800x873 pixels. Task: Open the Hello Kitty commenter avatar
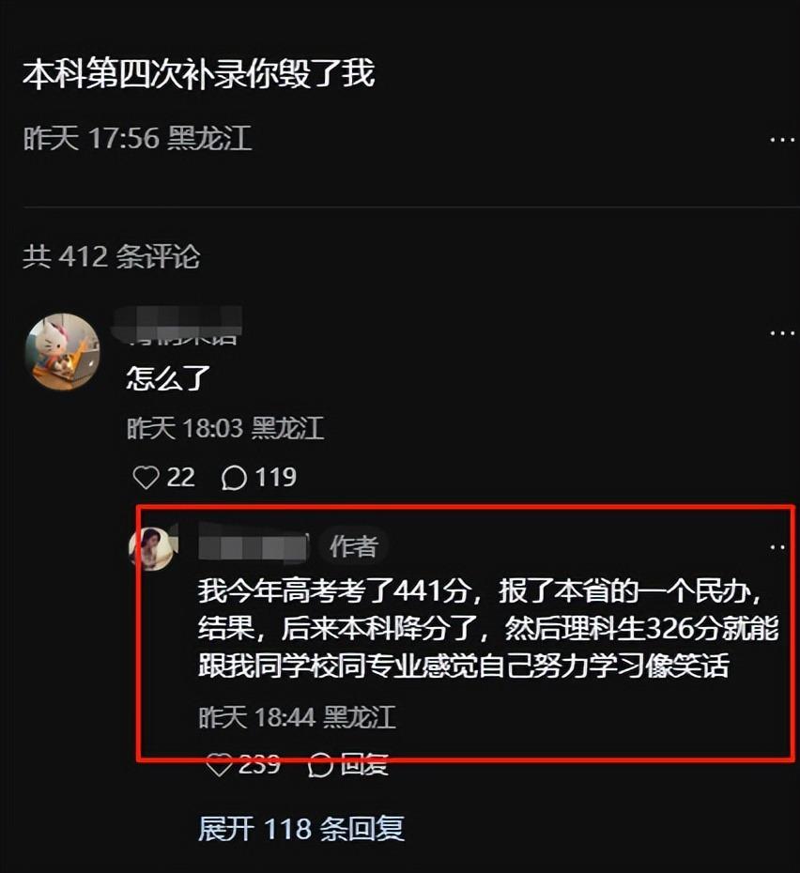pos(63,351)
